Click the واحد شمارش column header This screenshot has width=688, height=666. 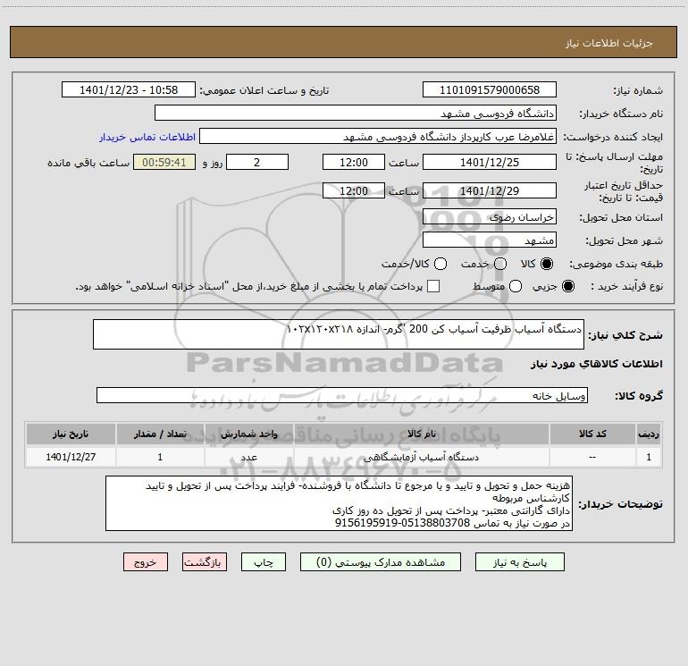point(248,434)
